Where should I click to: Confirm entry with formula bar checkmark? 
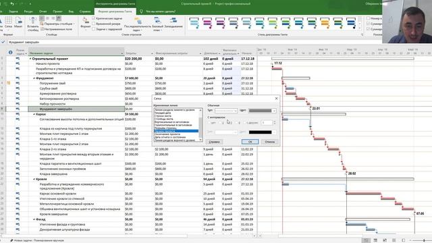(x=3, y=42)
